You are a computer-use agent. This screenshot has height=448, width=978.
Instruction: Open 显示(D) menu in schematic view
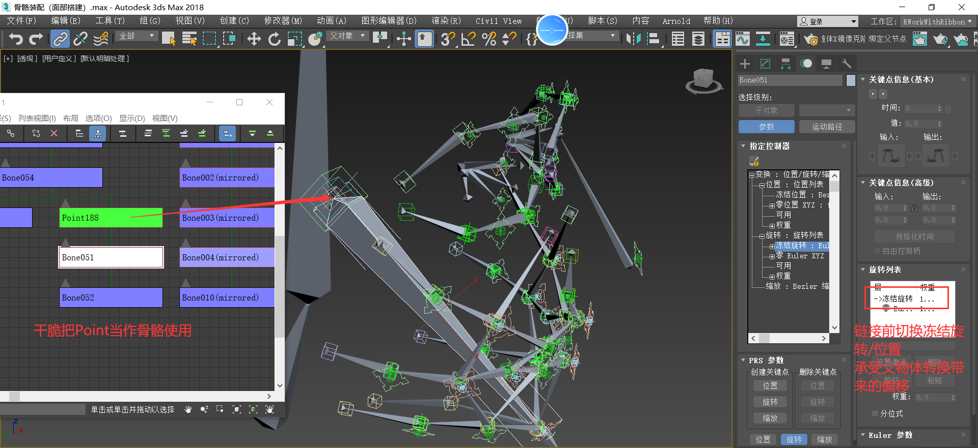(x=132, y=118)
